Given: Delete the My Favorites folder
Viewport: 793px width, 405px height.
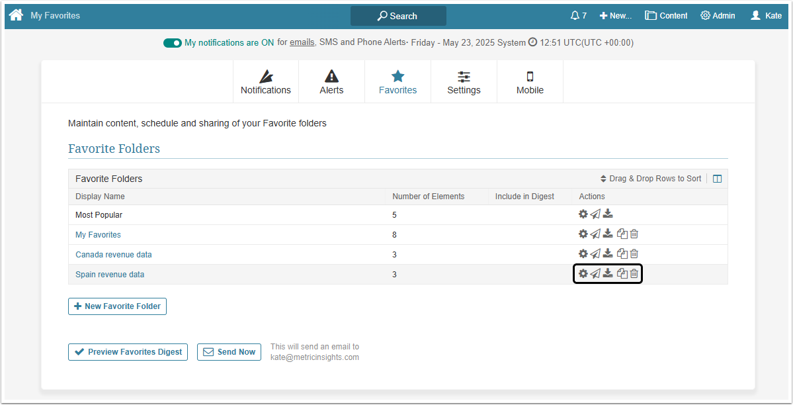Looking at the screenshot, I should [x=634, y=234].
